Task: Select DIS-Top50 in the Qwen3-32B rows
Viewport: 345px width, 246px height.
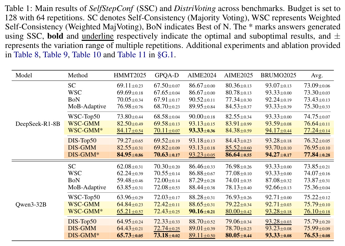Action: pos(82,221)
